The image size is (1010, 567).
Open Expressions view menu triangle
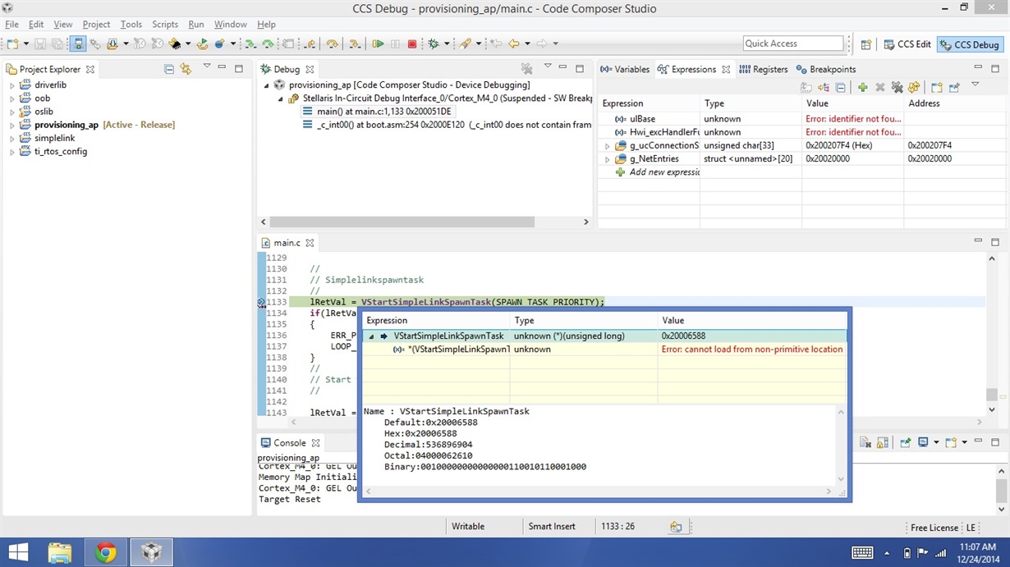pyautogui.click(x=976, y=84)
